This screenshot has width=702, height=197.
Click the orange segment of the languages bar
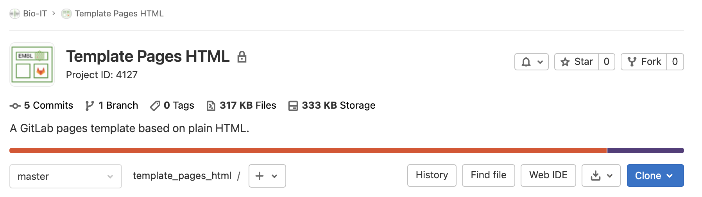pos(308,150)
